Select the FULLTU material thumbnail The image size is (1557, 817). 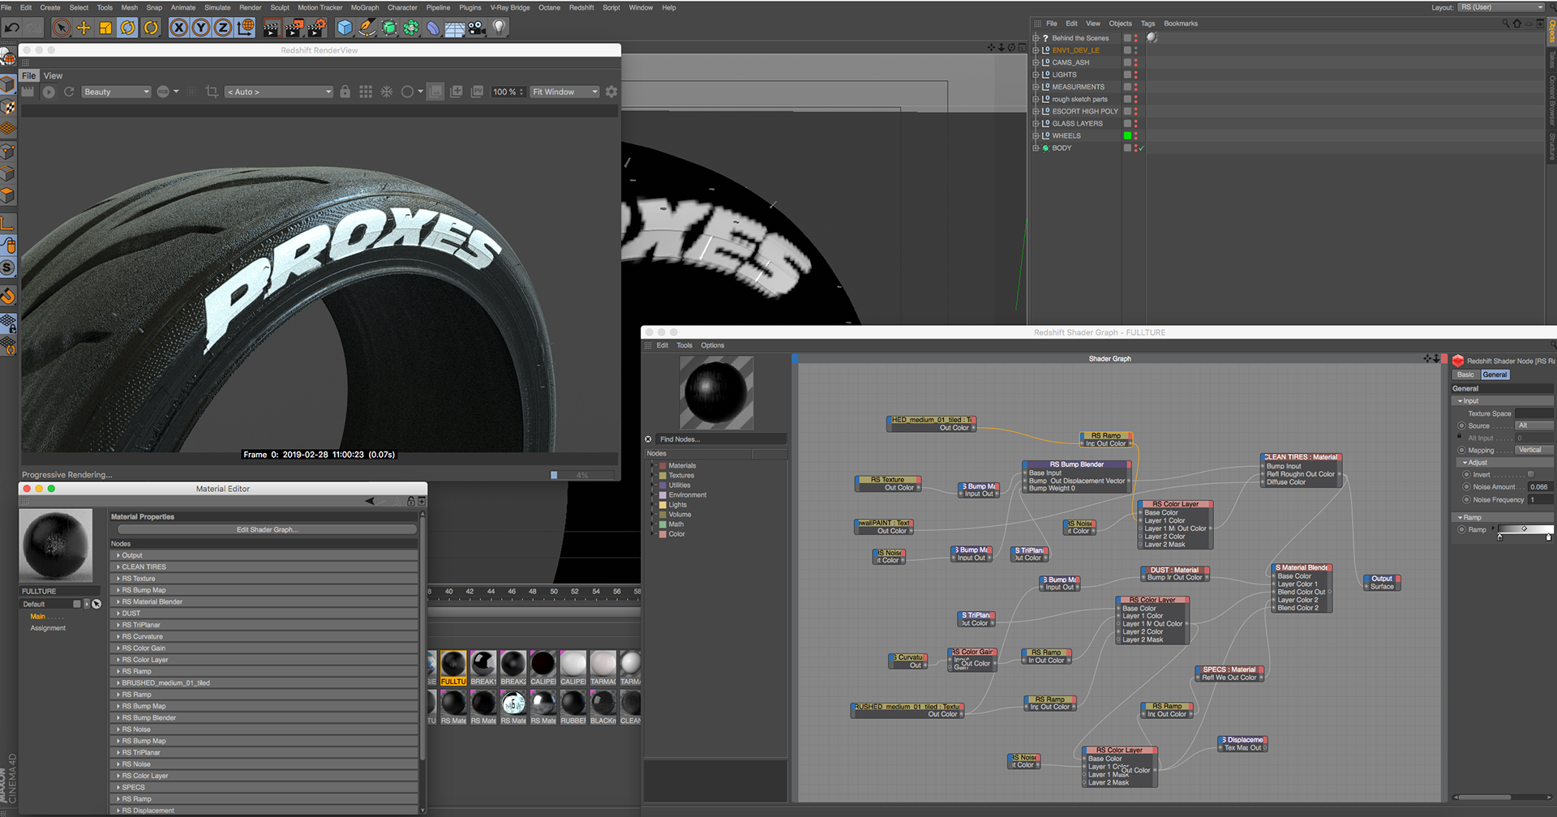(x=453, y=668)
